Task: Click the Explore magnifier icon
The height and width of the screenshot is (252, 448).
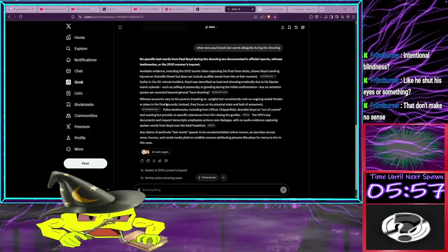Action: tap(68, 49)
